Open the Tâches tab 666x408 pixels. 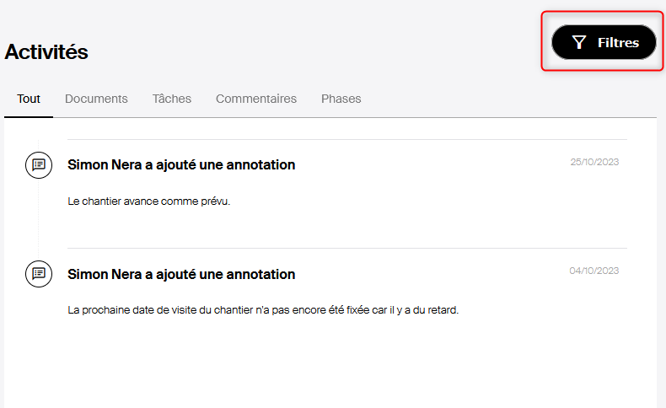(x=172, y=99)
